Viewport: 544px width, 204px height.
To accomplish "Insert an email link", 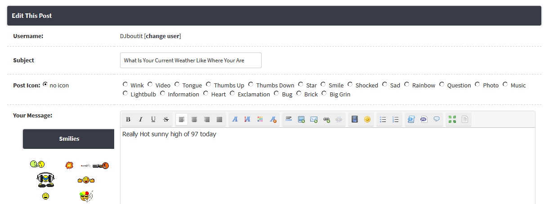I will 314,119.
